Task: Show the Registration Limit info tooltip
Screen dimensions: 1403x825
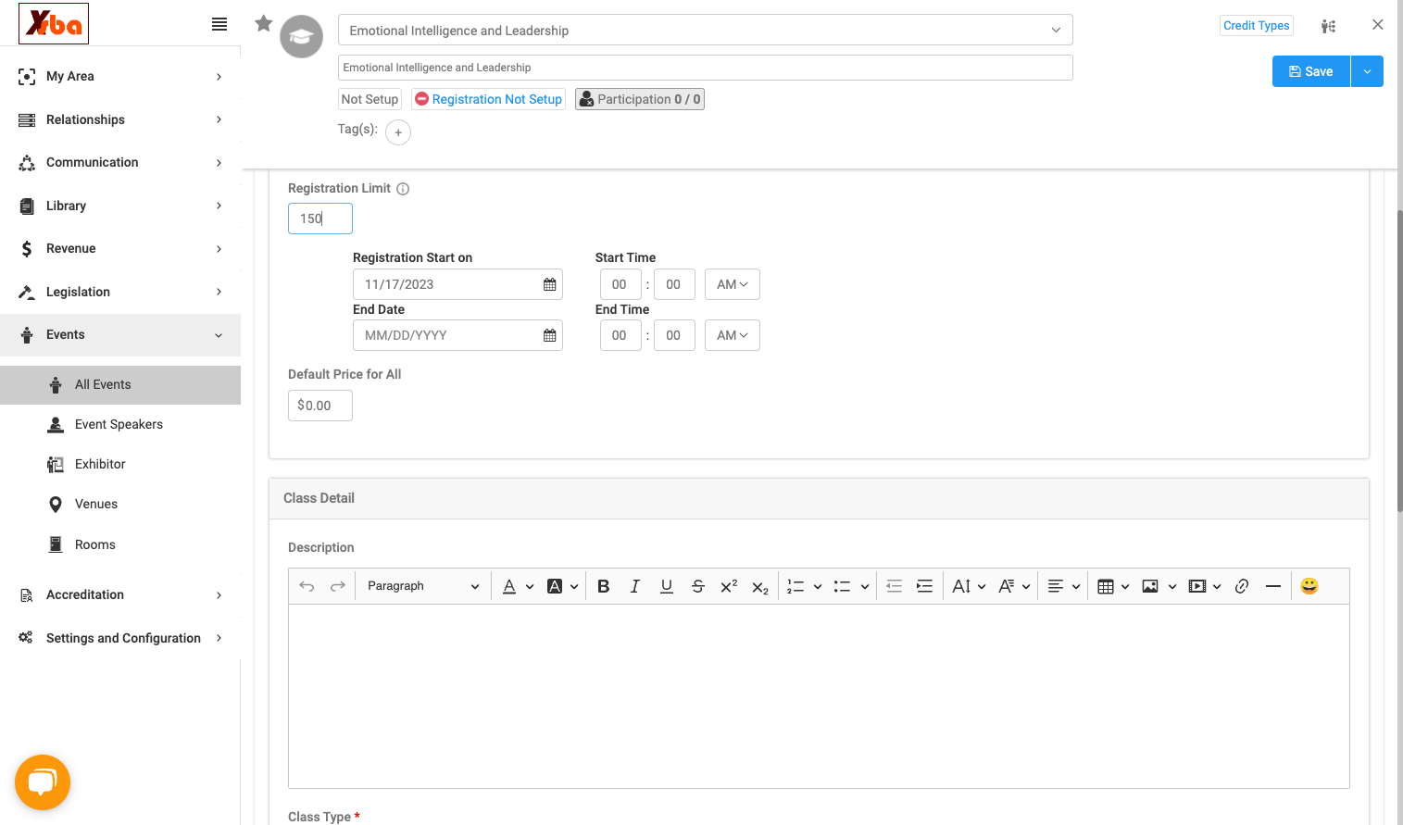Action: coord(403,189)
